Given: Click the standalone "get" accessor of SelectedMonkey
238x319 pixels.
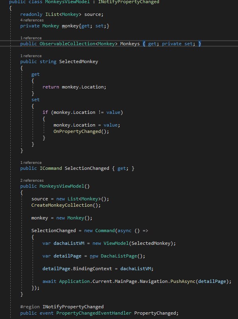Looking at the screenshot, I should click(x=35, y=75).
